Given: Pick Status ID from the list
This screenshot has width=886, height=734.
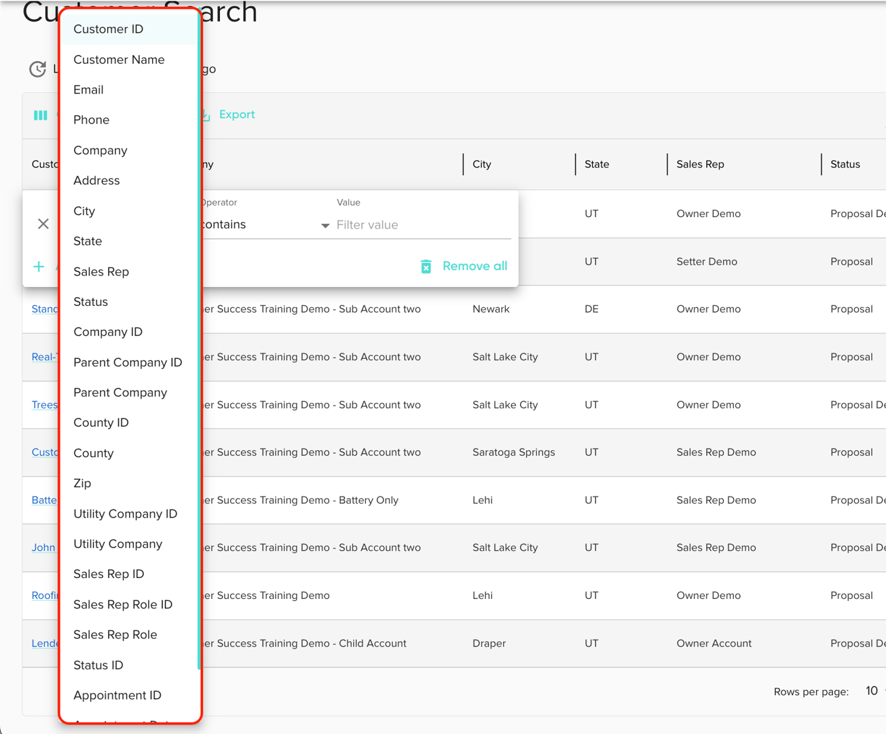Looking at the screenshot, I should pyautogui.click(x=130, y=665).
